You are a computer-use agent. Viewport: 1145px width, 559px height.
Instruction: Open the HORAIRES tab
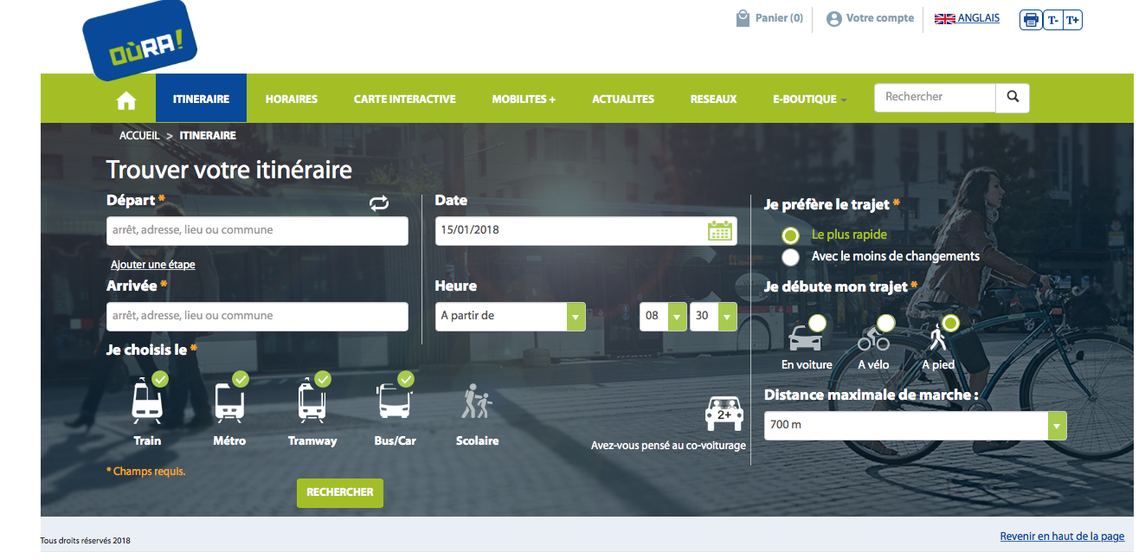pos(292,100)
